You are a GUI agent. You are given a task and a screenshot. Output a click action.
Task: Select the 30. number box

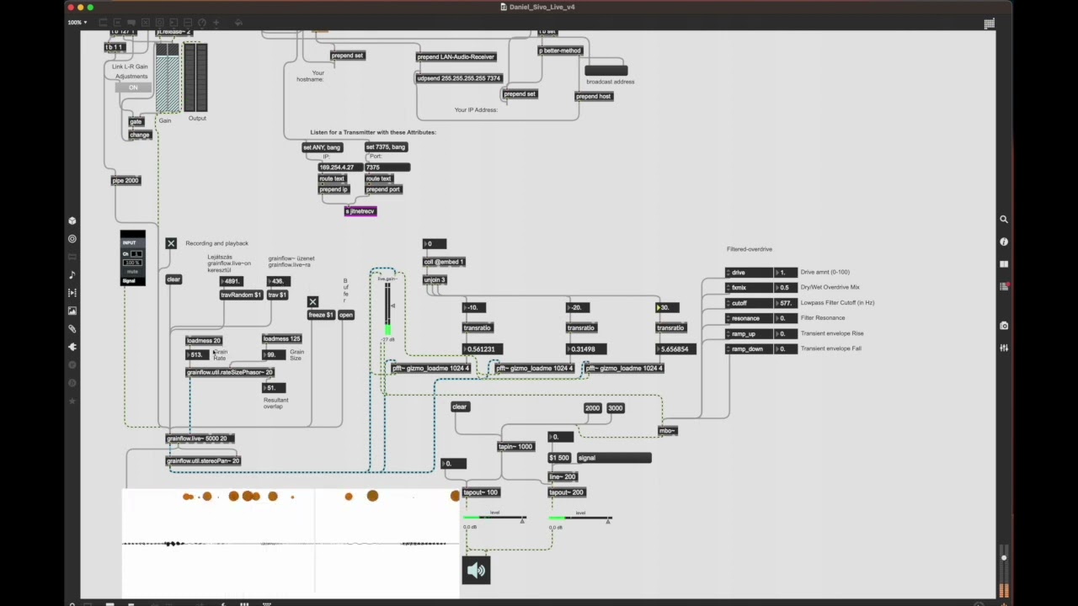tap(668, 308)
